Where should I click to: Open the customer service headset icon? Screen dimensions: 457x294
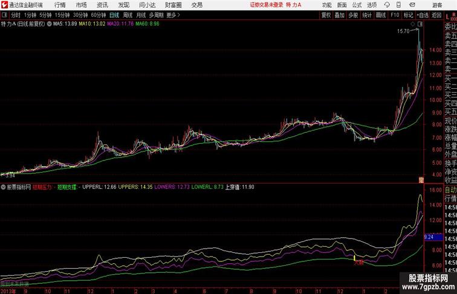[387, 5]
